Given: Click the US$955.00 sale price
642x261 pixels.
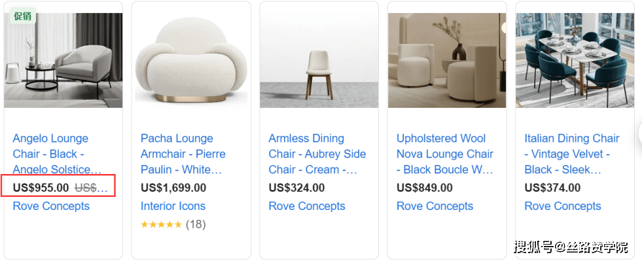Looking at the screenshot, I should click(41, 188).
